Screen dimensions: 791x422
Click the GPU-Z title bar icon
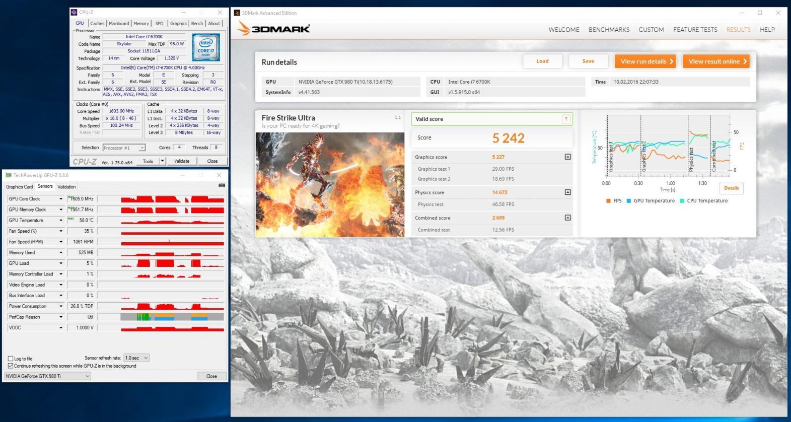pos(8,175)
